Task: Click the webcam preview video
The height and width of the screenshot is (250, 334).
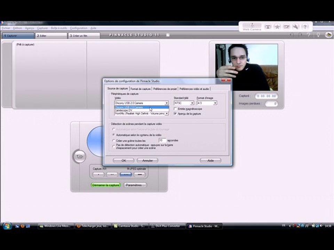Action: point(246,67)
